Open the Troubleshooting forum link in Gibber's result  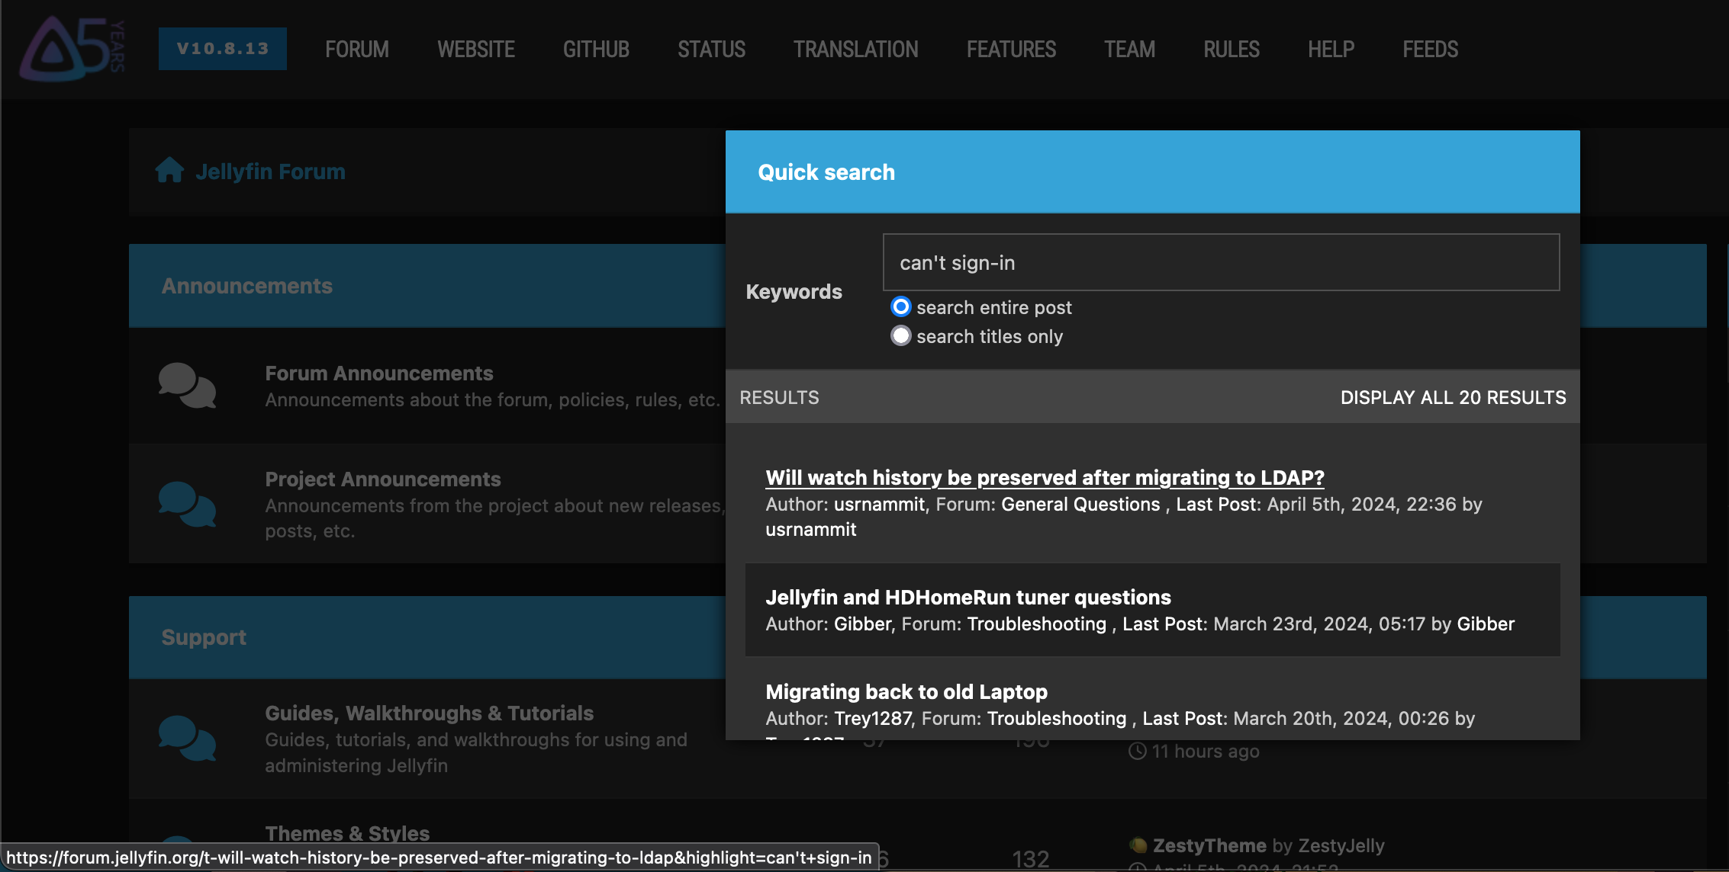click(x=1036, y=624)
